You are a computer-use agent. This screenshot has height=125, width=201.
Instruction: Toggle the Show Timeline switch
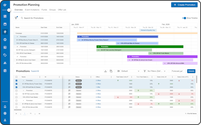point(184,18)
